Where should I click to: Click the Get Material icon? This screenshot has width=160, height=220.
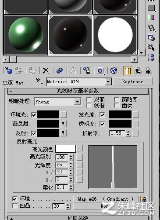9,71
